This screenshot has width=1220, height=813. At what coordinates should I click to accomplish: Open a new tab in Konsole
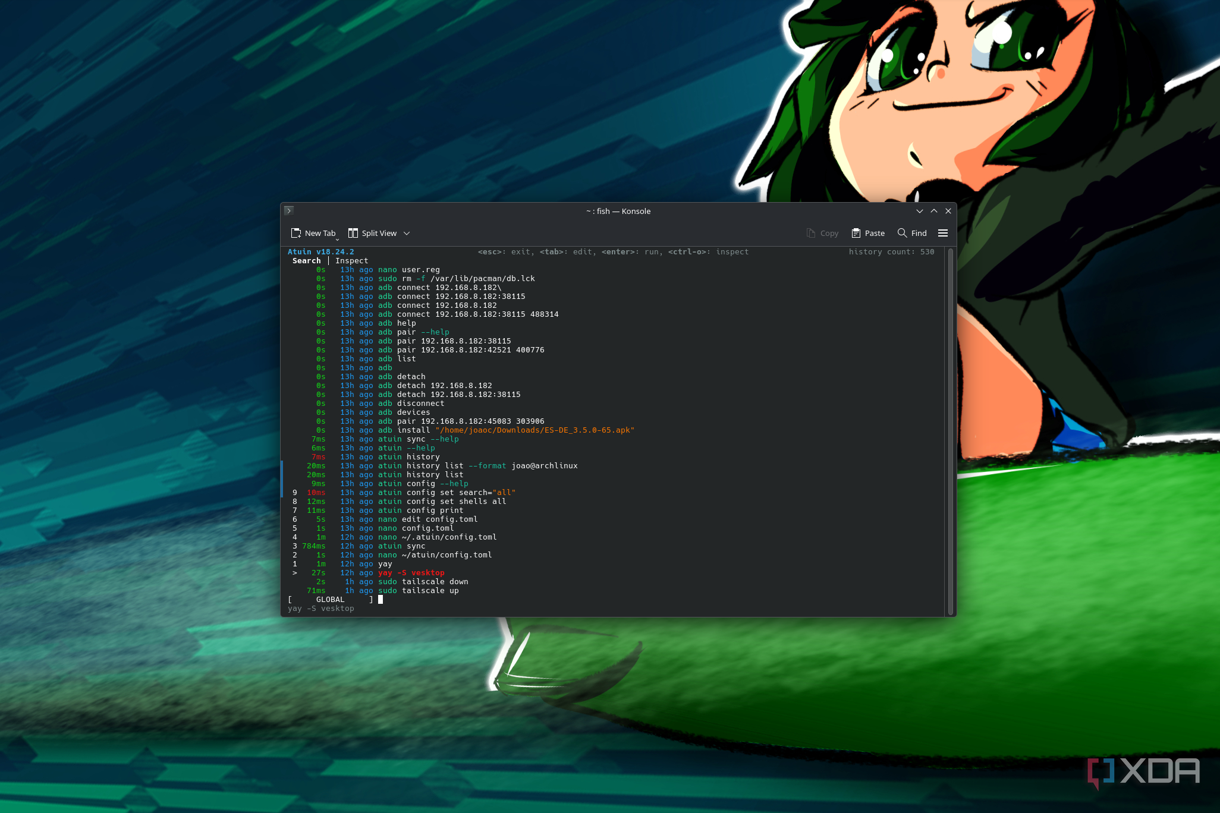click(x=313, y=233)
